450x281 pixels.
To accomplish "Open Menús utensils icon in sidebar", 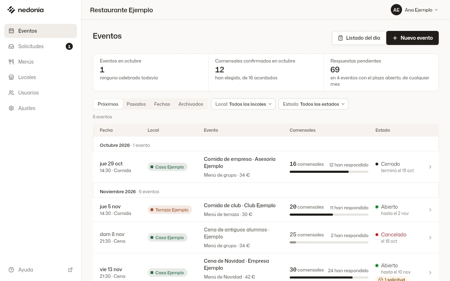I will (11, 62).
